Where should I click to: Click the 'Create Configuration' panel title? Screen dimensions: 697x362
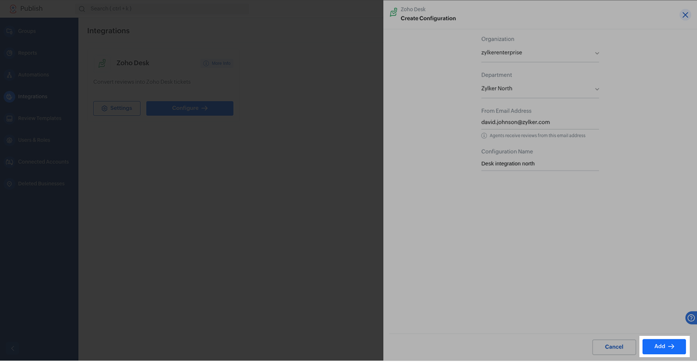point(428,18)
